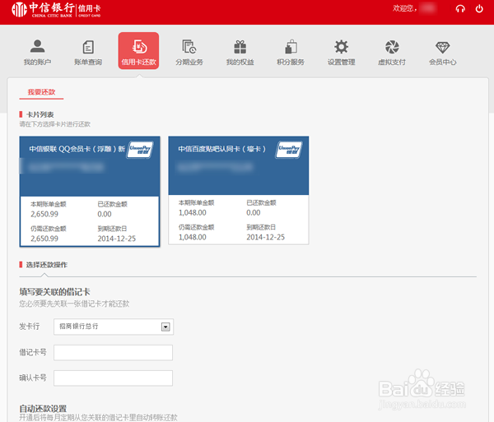Click the power logout icon

479,9
